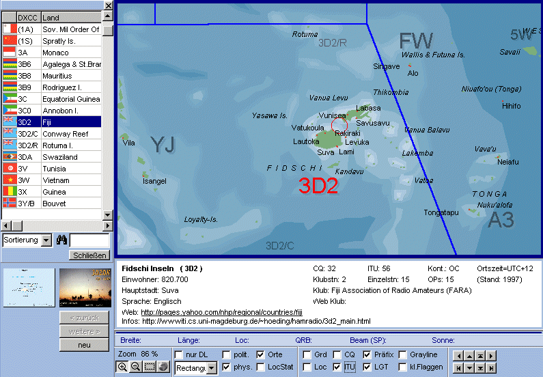
Task: Select the rectangle zoom selection tool
Action: tap(150, 367)
